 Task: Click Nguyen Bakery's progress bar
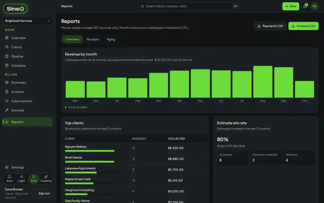pyautogui.click(x=90, y=151)
